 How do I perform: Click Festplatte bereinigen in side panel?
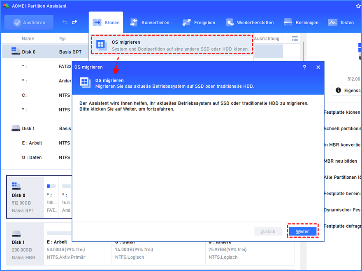click(x=343, y=194)
